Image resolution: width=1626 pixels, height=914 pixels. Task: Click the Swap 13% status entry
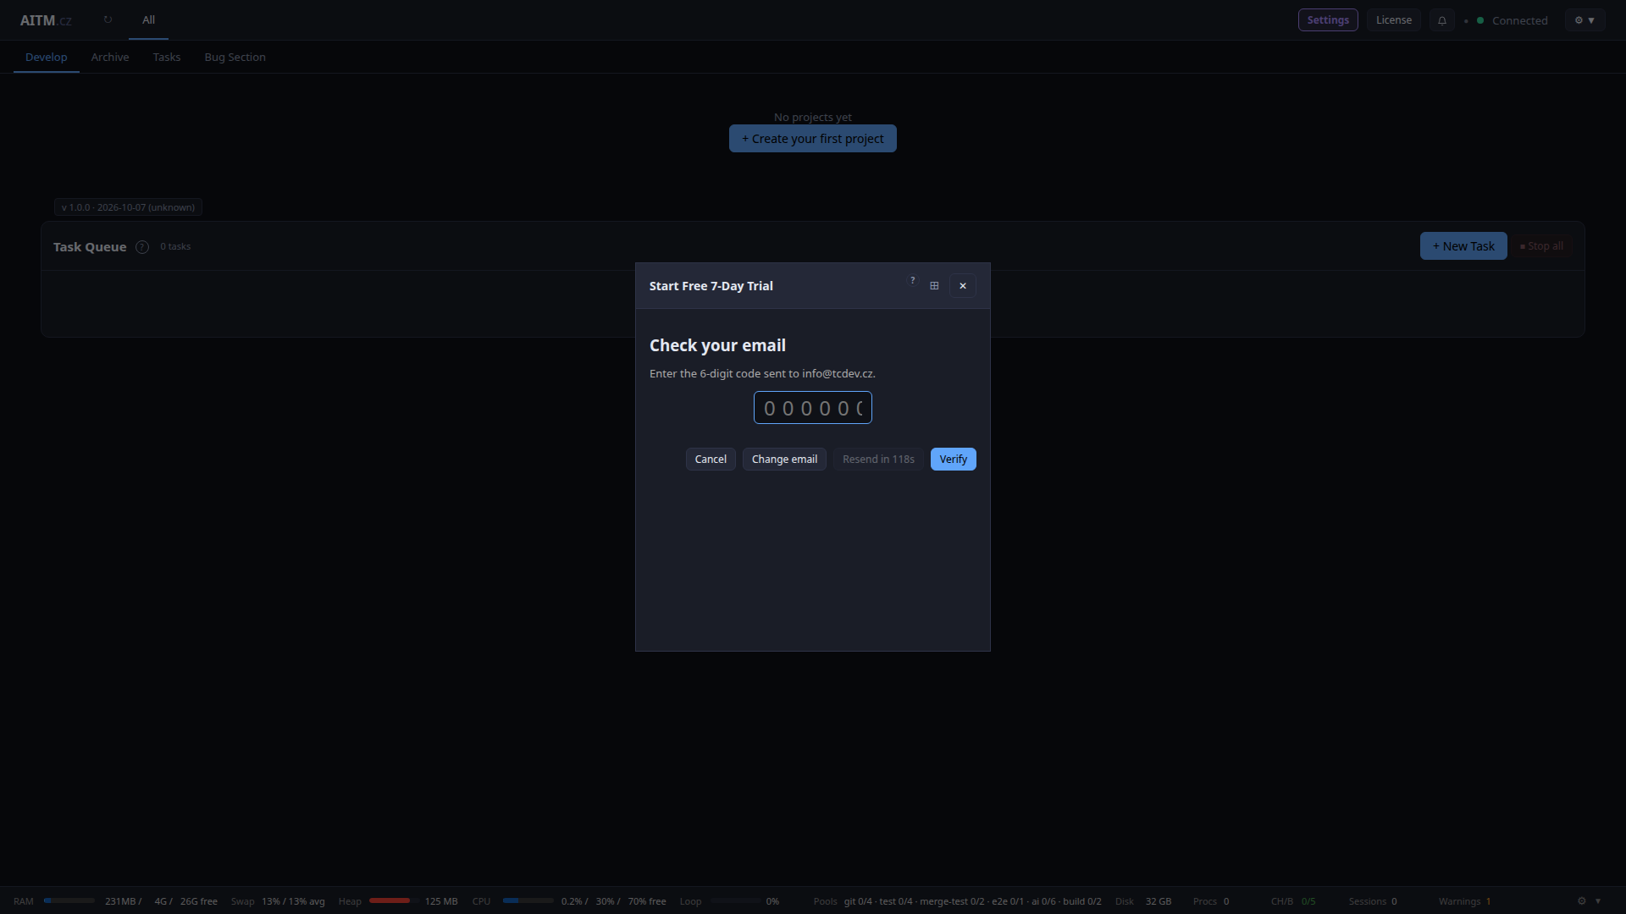[278, 901]
